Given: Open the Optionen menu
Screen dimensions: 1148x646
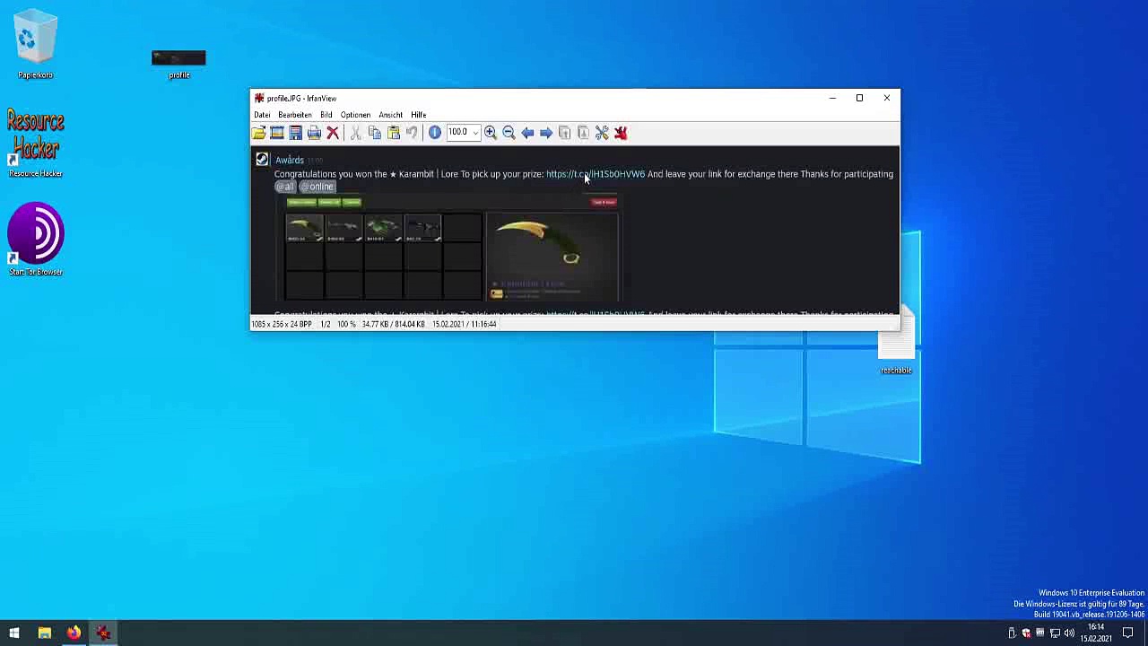Looking at the screenshot, I should tap(355, 115).
